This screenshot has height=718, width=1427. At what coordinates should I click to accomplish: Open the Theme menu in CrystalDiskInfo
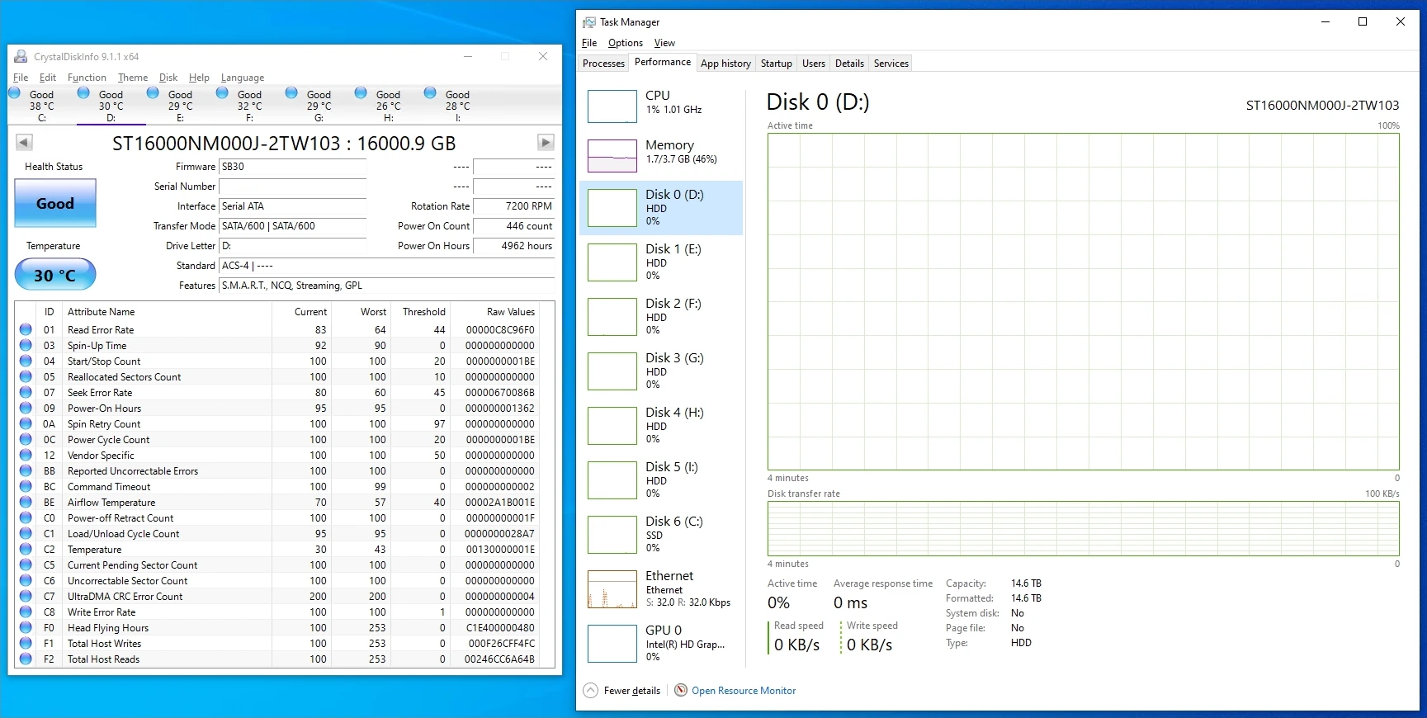(x=133, y=78)
